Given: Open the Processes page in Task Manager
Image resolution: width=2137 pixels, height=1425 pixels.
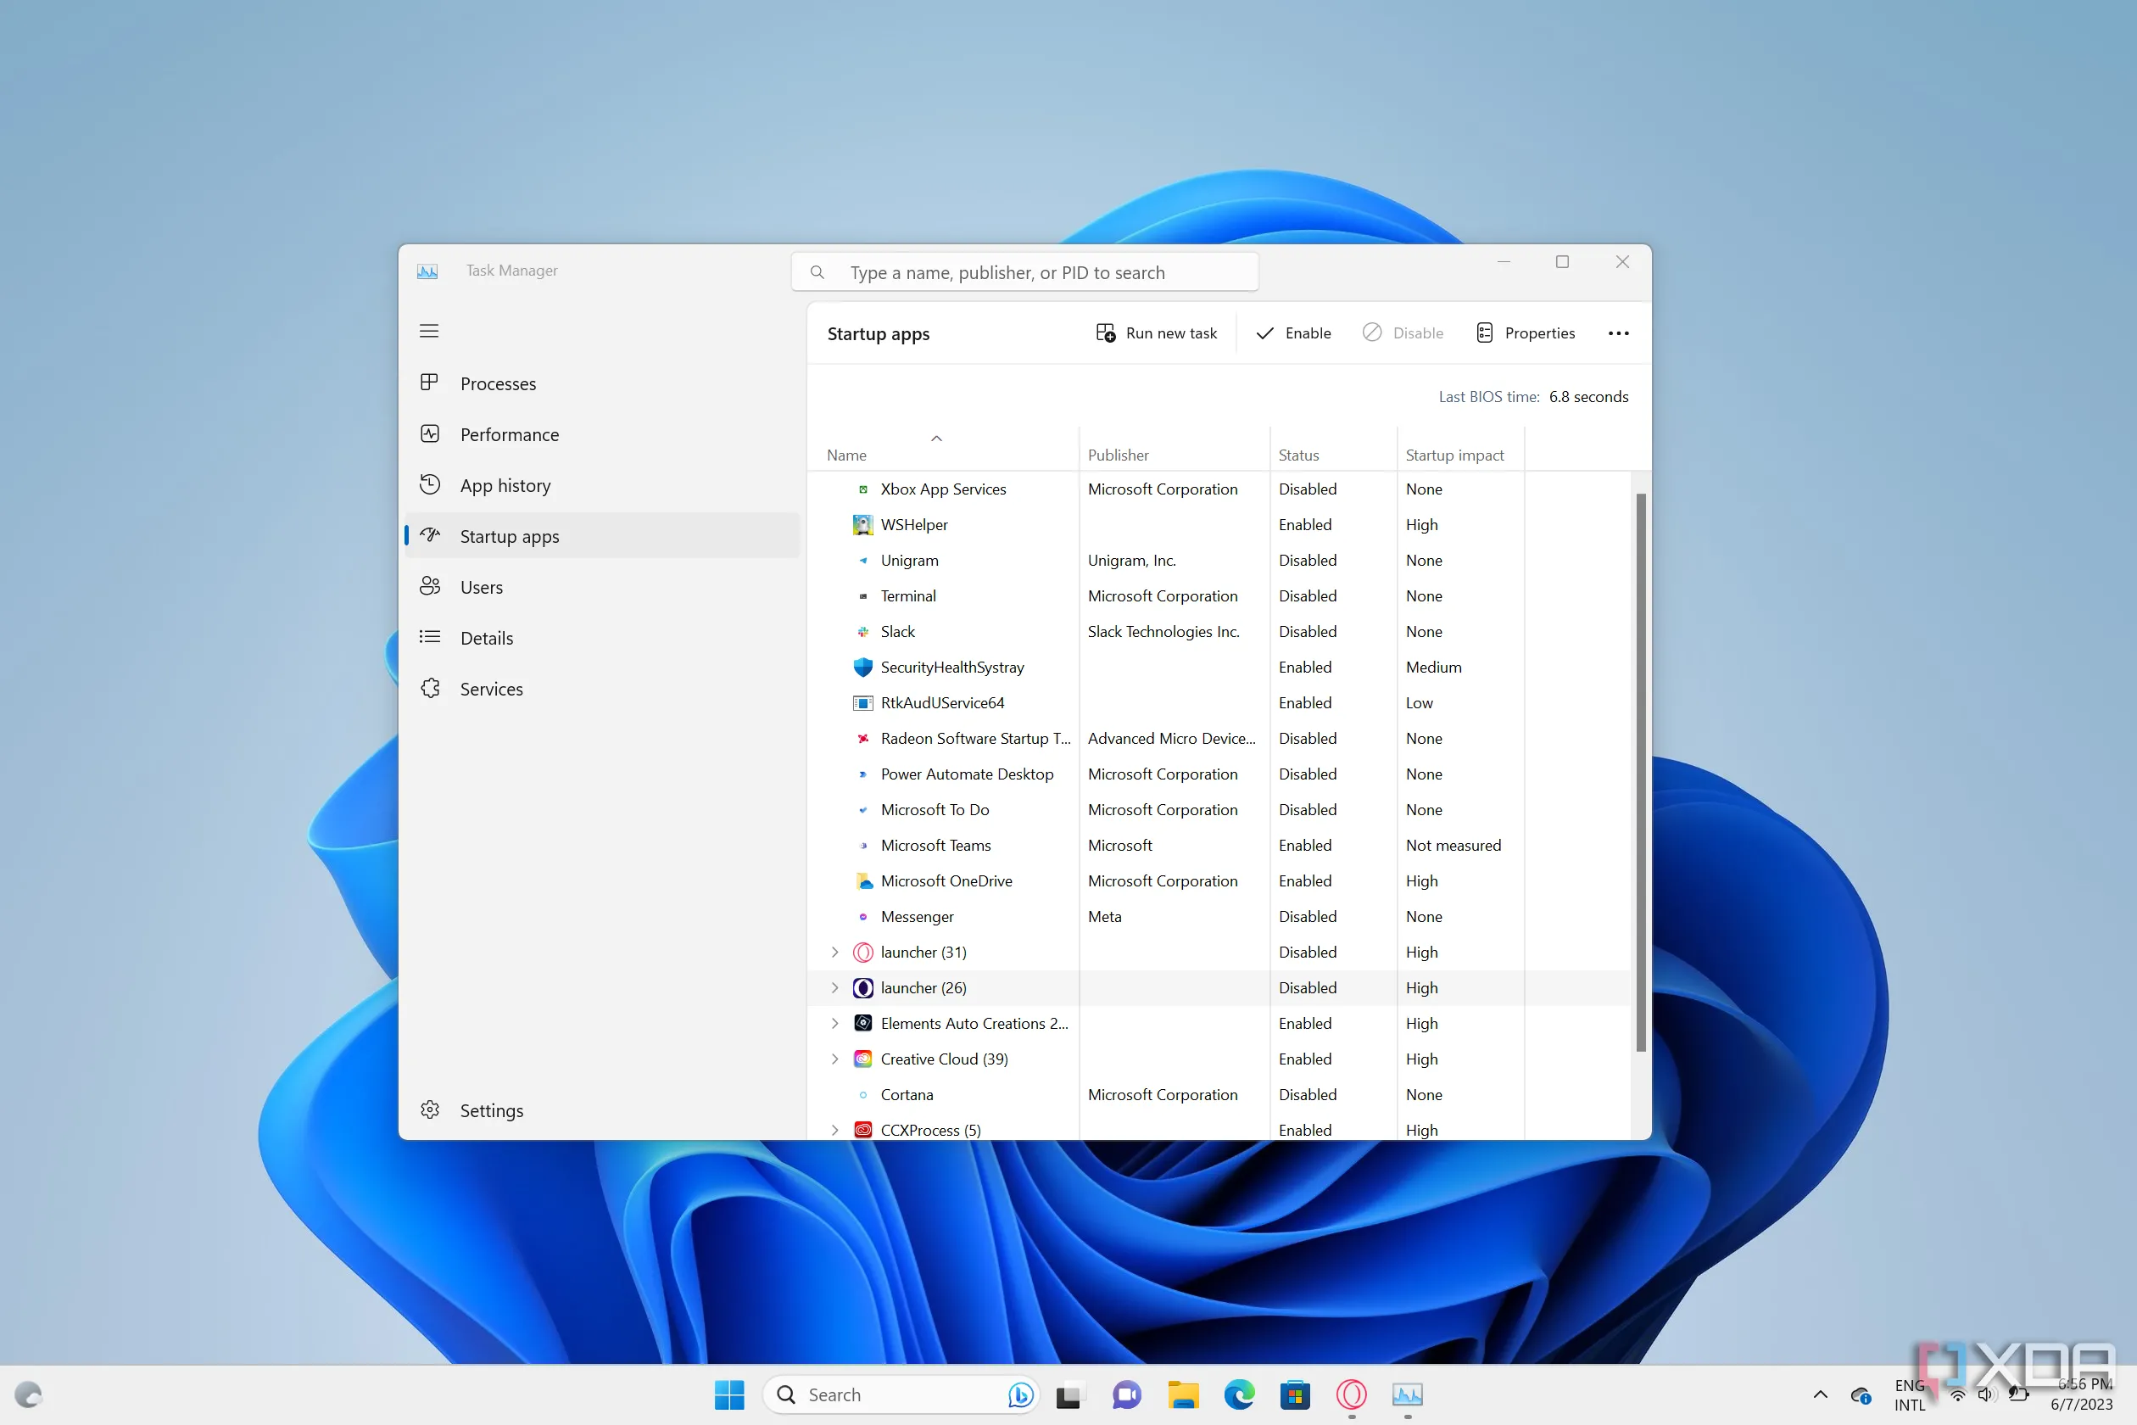Looking at the screenshot, I should [498, 383].
